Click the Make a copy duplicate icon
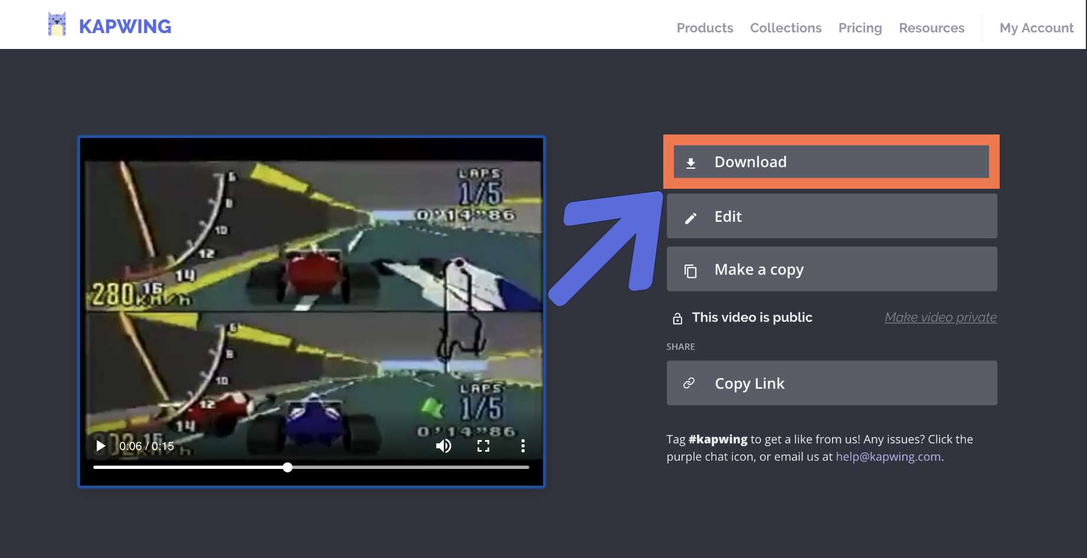 click(x=690, y=271)
